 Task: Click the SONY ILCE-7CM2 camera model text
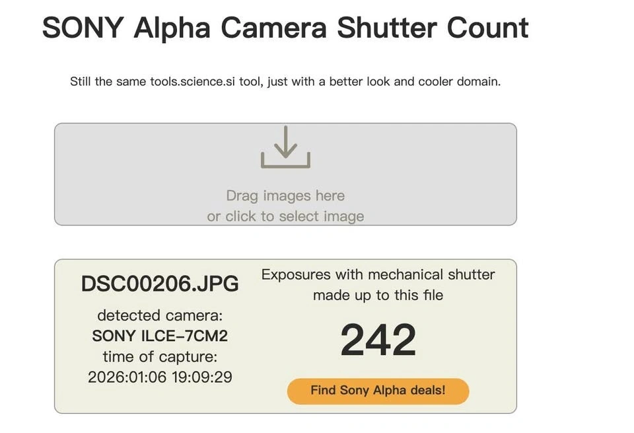(x=160, y=336)
